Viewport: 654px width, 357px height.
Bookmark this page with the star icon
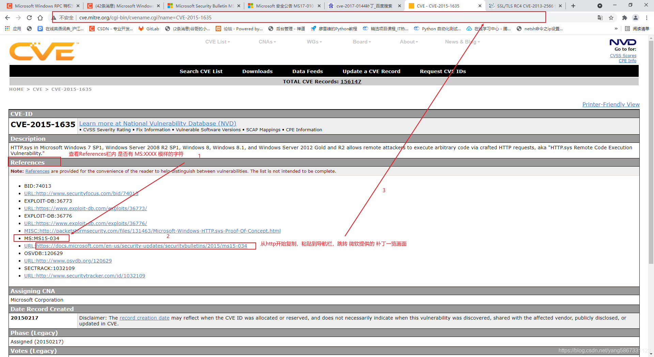611,18
